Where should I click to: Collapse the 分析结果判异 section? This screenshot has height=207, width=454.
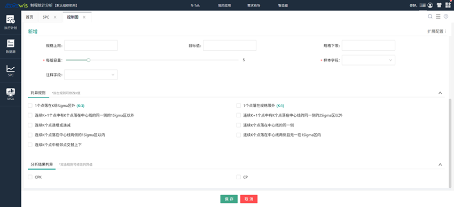pos(440,164)
